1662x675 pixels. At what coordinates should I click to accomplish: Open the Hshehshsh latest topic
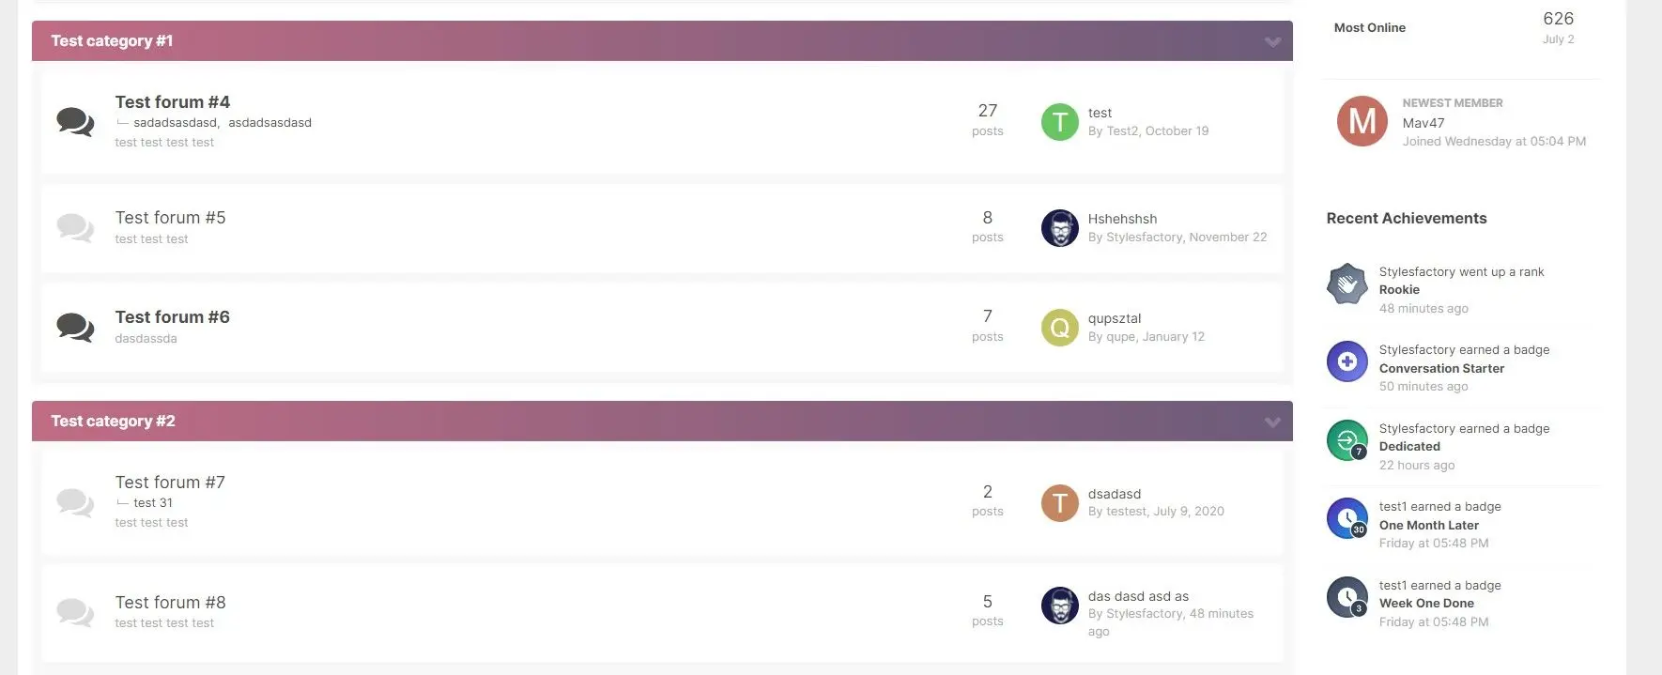1122,219
